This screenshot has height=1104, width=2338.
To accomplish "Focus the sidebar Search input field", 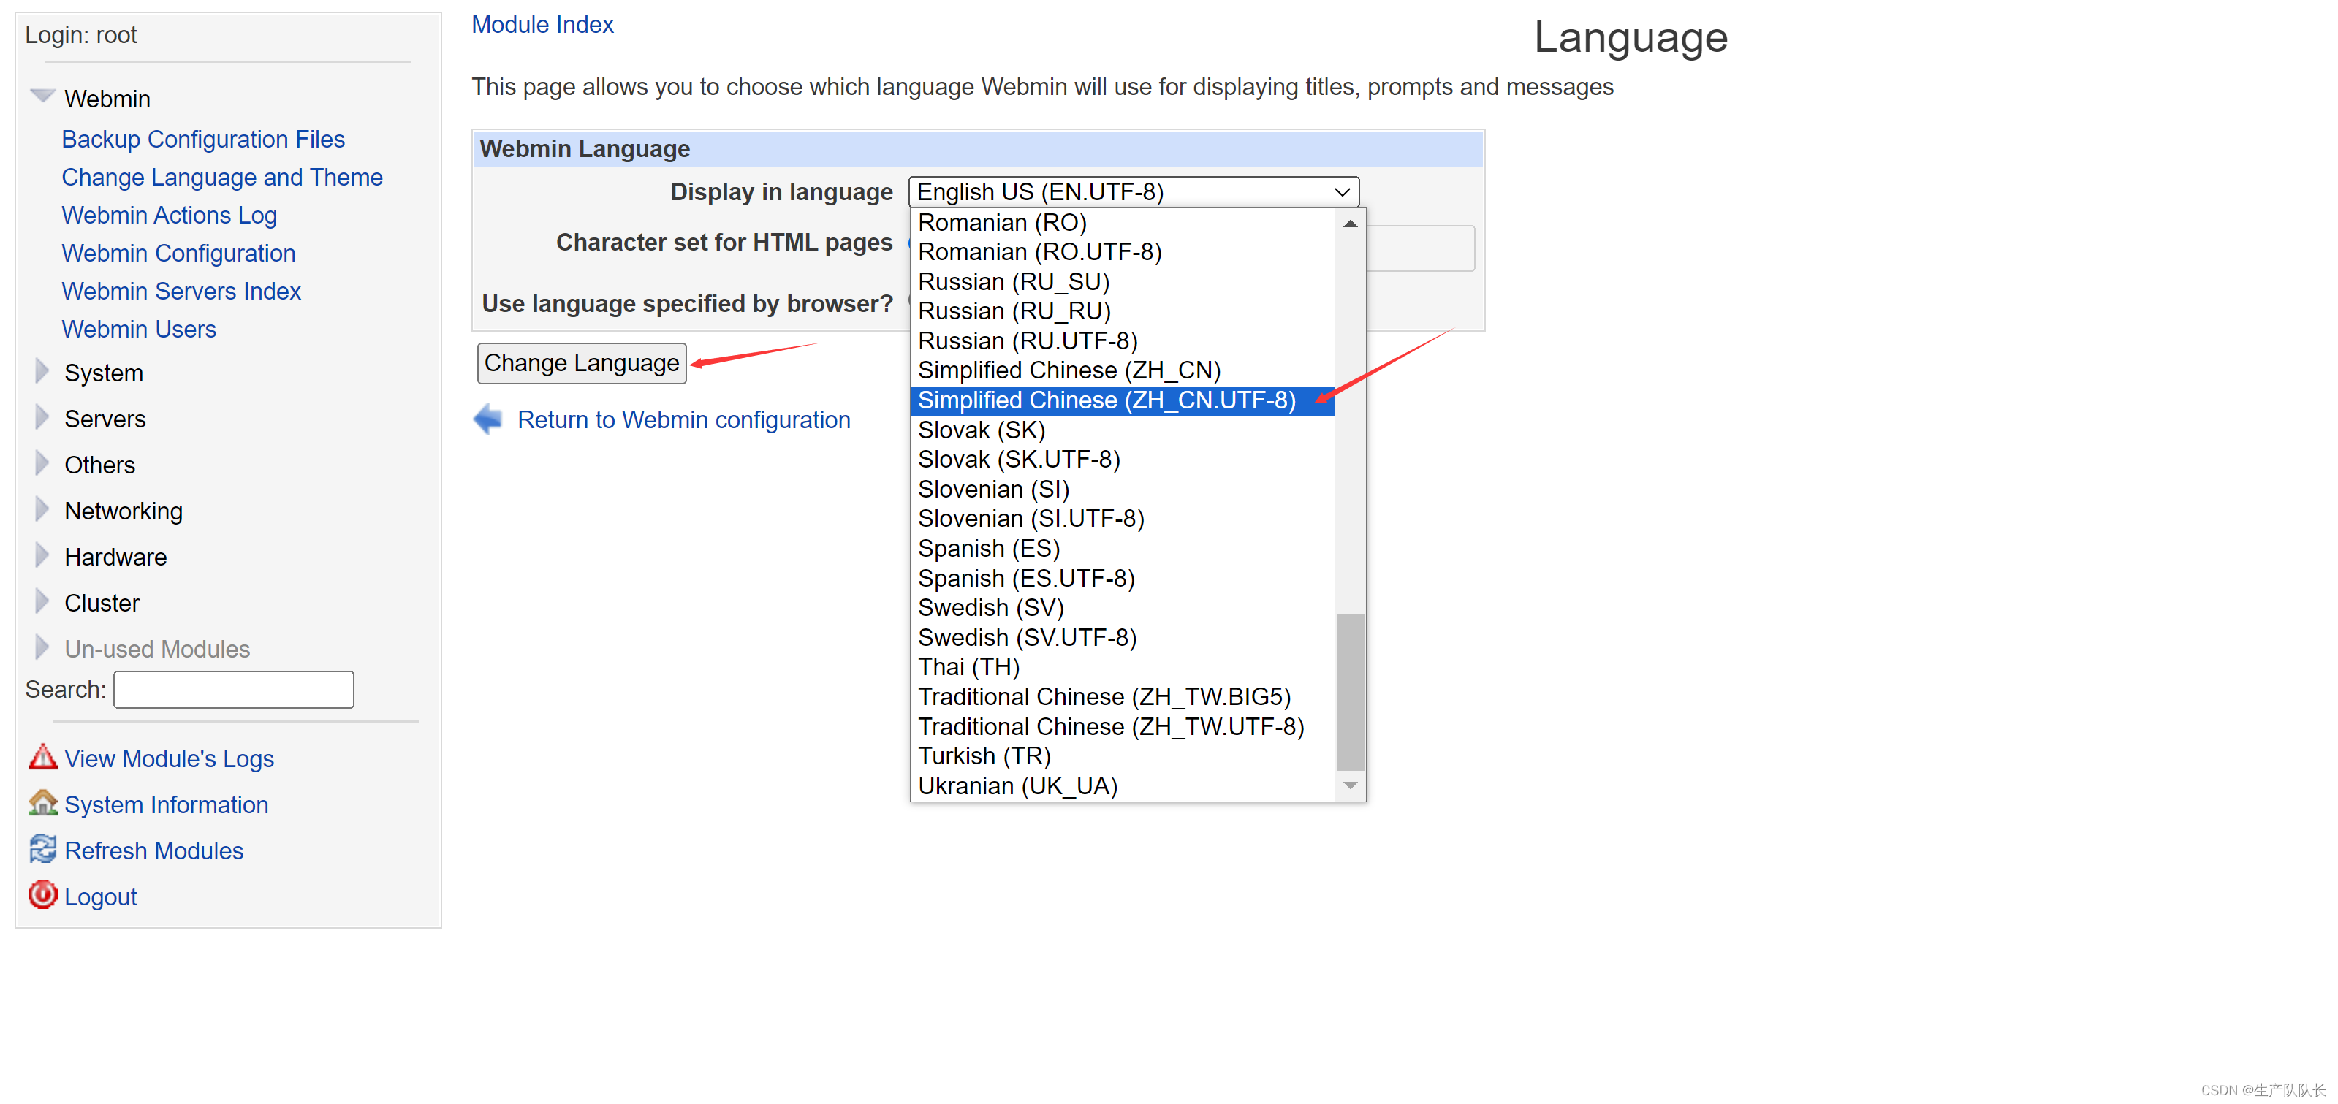I will tap(233, 690).
